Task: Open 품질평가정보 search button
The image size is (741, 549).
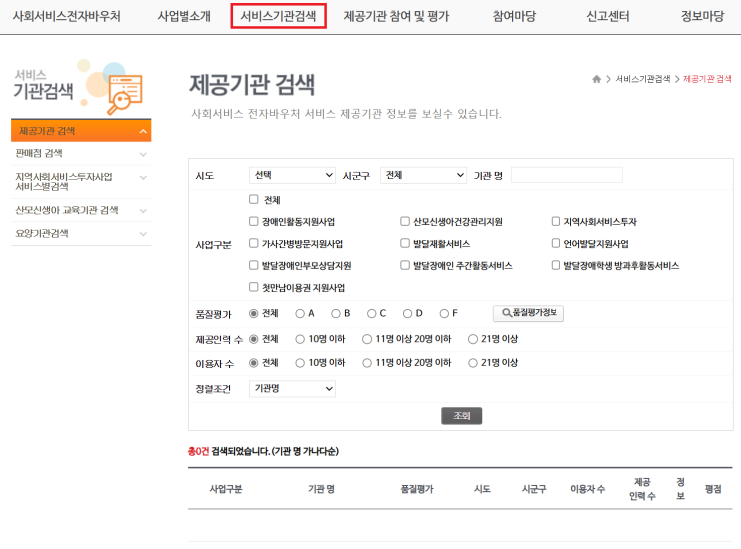Action: pos(529,313)
